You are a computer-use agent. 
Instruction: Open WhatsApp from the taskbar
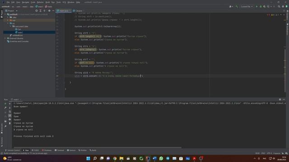pos(161,158)
